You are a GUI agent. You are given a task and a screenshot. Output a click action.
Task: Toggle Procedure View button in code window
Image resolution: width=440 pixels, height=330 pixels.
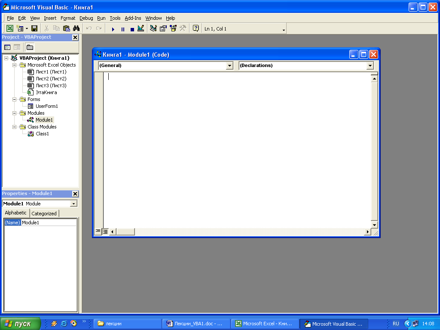(98, 232)
